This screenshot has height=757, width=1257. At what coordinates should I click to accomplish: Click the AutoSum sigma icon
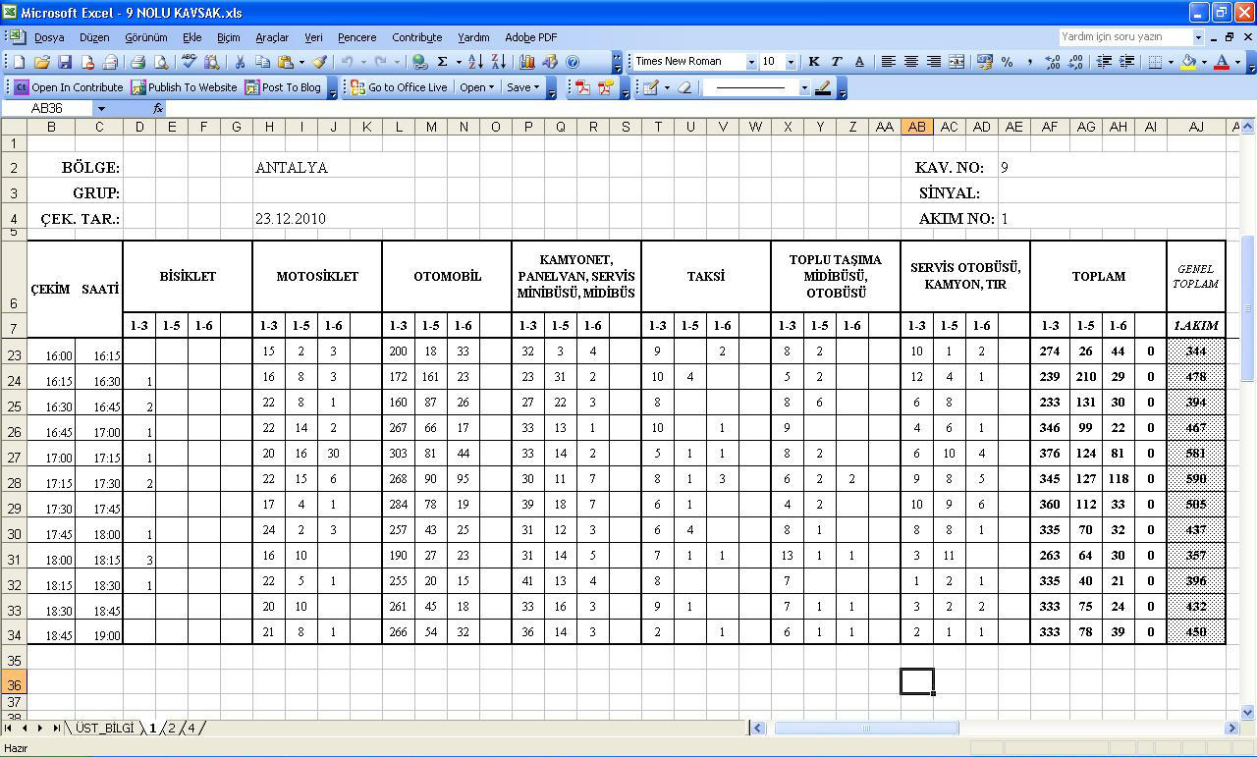[x=442, y=62]
